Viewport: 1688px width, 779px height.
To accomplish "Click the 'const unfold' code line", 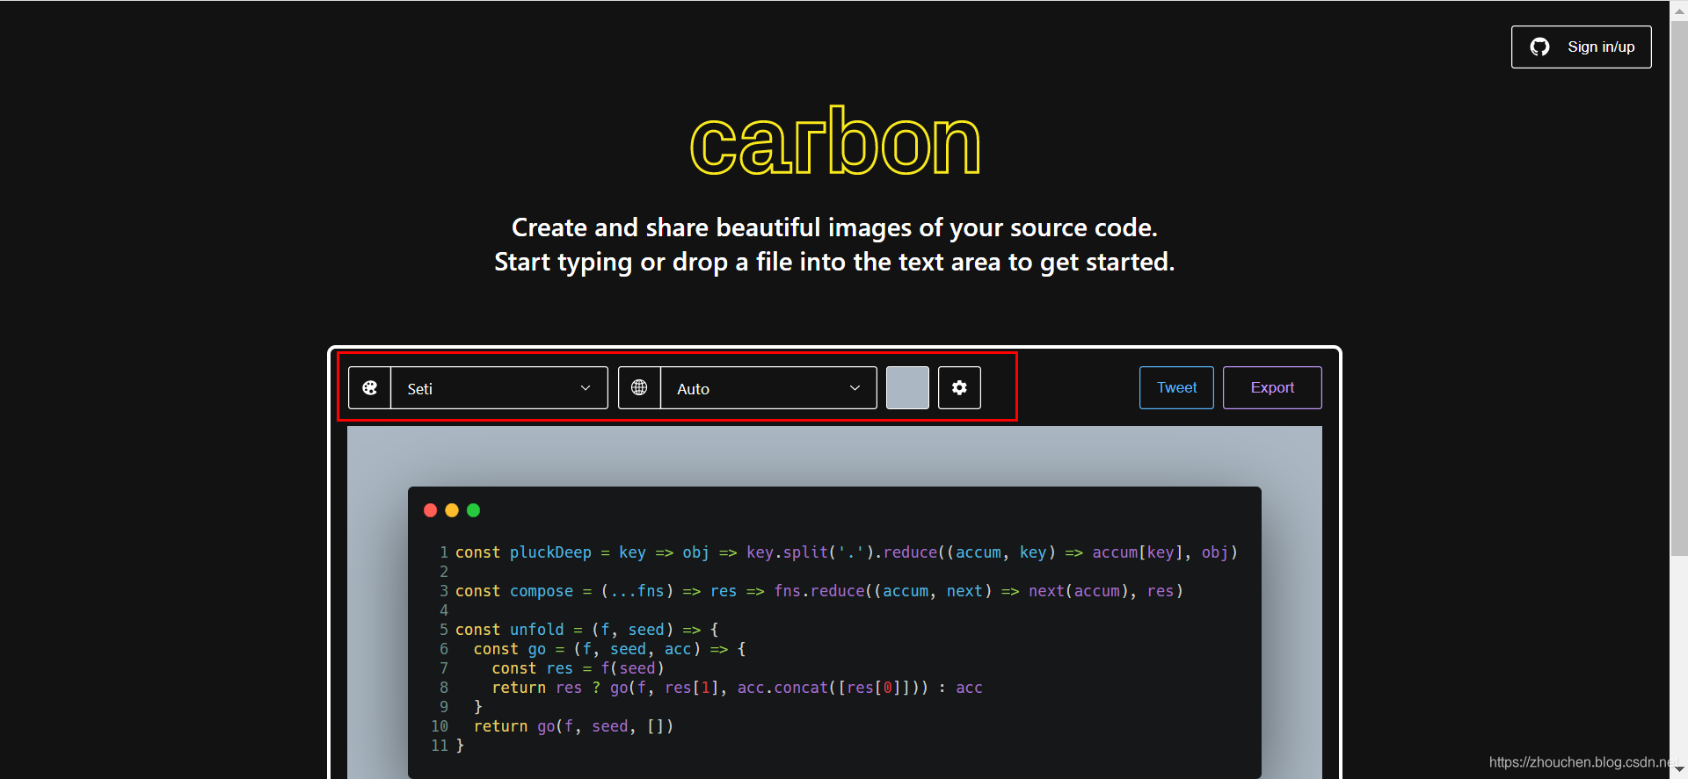I will [x=586, y=630].
